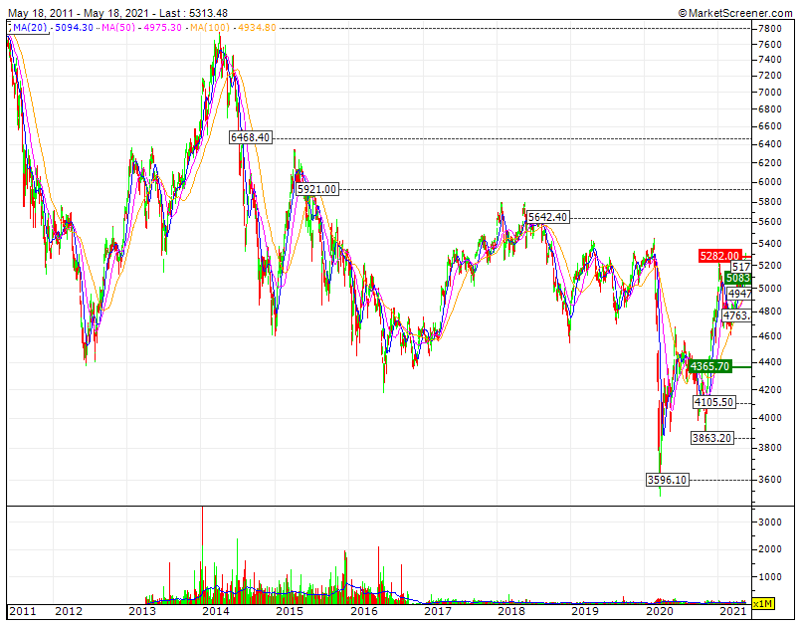Click the 2011 year label on time axis
Image resolution: width=801 pixels, height=627 pixels.
tap(23, 611)
